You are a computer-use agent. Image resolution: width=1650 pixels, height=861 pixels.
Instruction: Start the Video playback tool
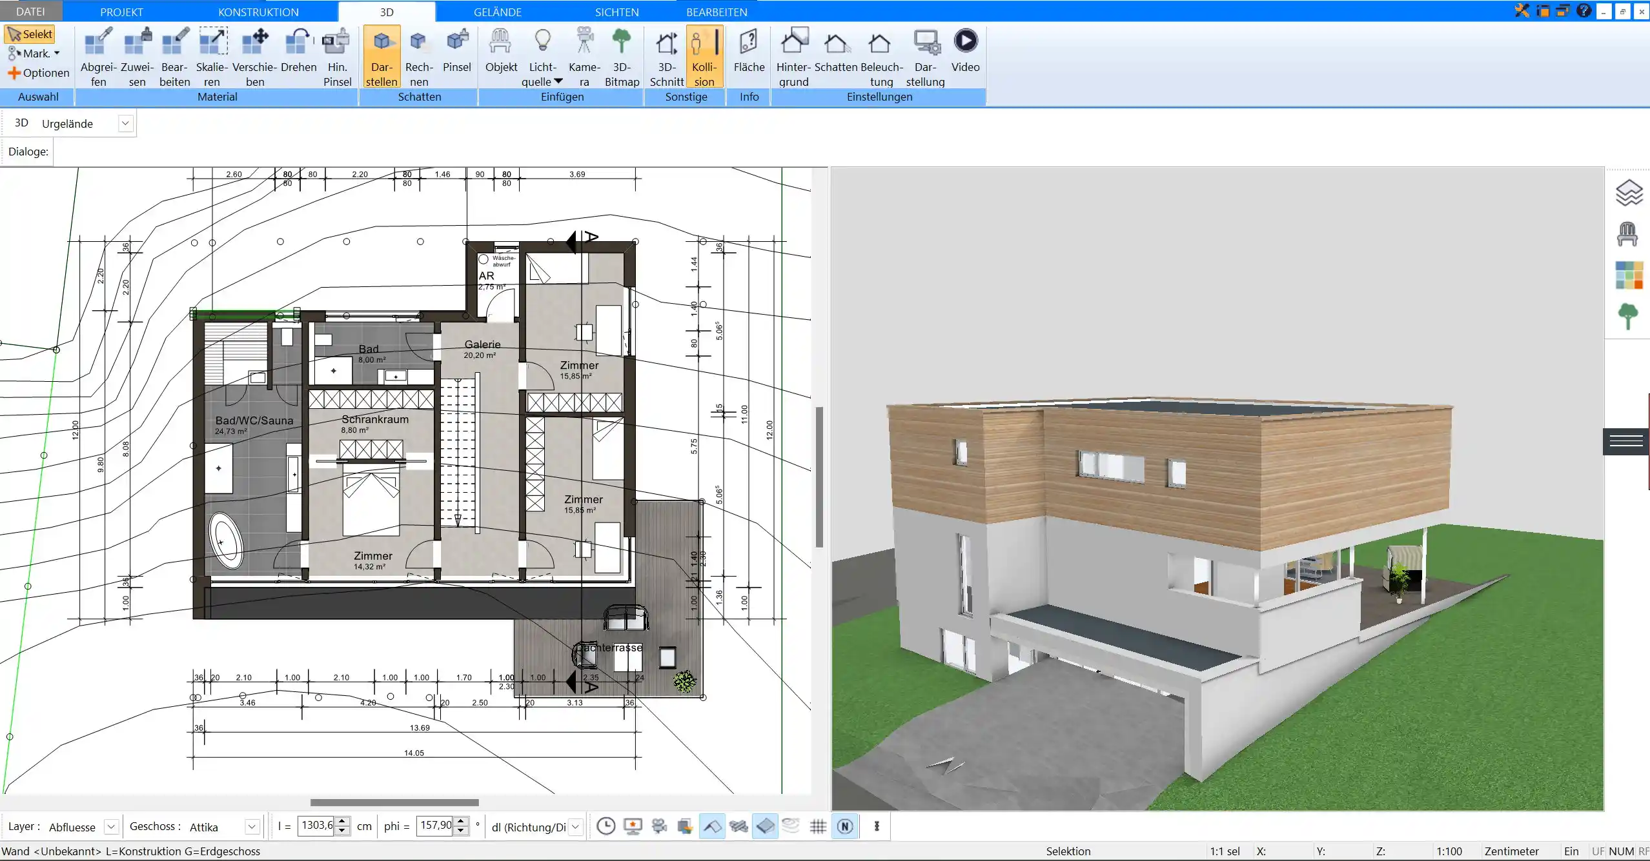965,50
